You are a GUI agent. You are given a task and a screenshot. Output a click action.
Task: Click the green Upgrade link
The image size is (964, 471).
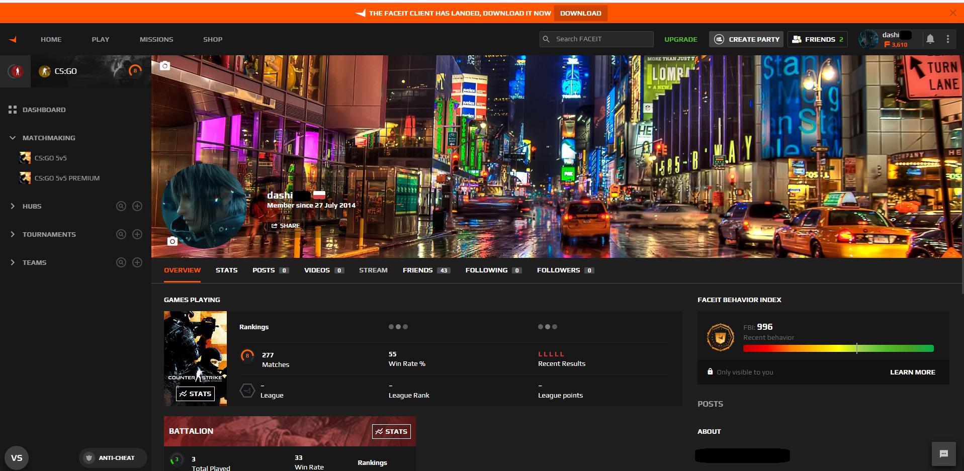tap(681, 39)
